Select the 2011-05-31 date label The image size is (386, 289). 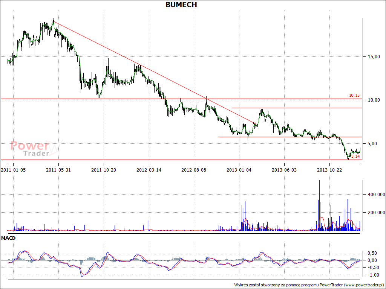coord(58,170)
